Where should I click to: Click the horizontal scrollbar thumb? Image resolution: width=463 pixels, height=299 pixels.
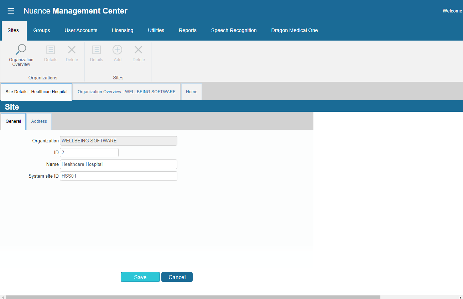tap(193, 297)
